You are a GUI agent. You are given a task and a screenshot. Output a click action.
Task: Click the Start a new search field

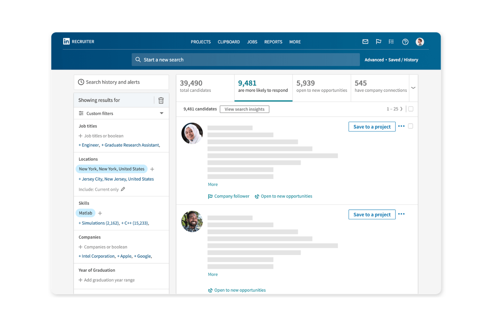click(246, 60)
